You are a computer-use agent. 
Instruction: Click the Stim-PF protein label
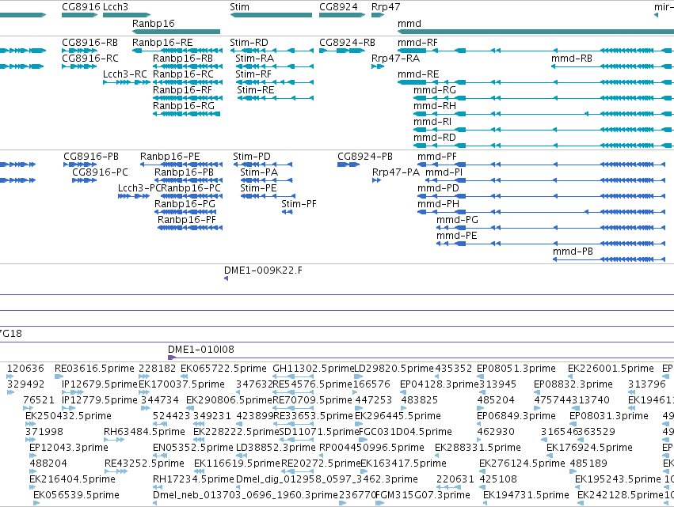pyautogui.click(x=299, y=204)
